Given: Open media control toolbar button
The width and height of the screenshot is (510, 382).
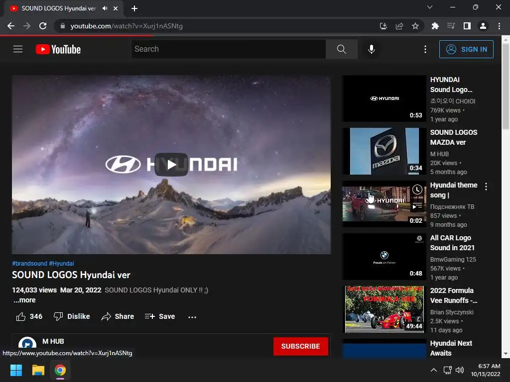Looking at the screenshot, I should coord(451,26).
